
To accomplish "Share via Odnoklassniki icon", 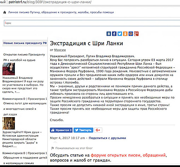I will (125, 34).
